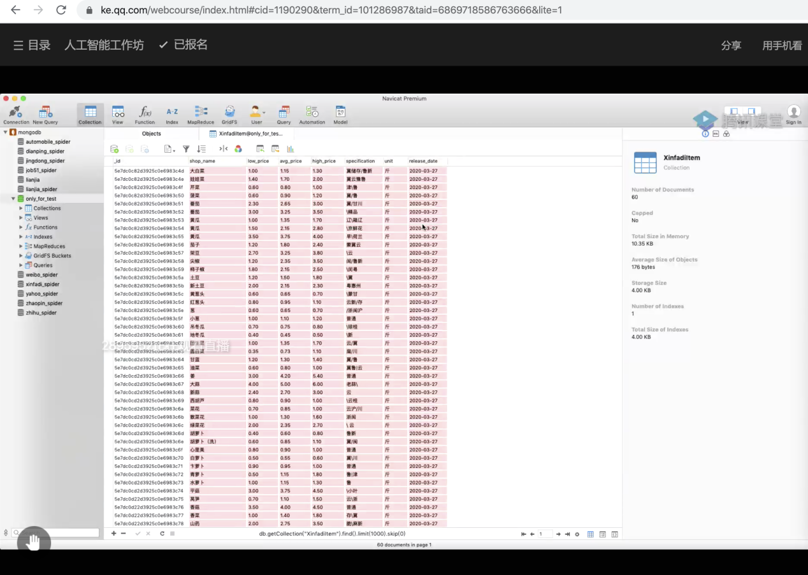Image resolution: width=808 pixels, height=575 pixels.
Task: Open the Model toolbar icon
Action: (340, 113)
